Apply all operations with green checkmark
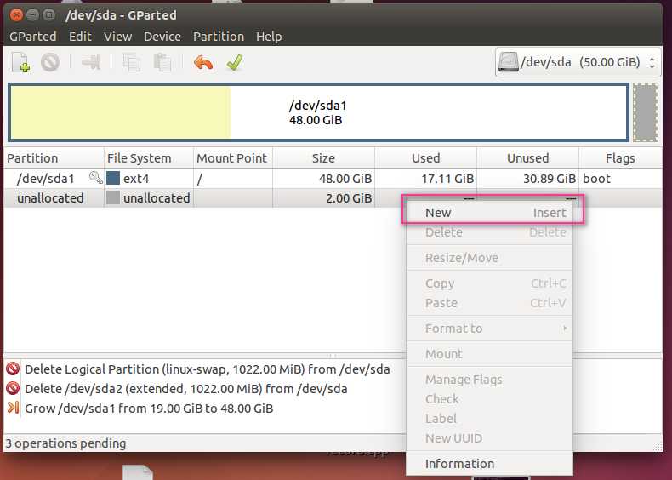Screen dimensions: 672x480 (235, 63)
